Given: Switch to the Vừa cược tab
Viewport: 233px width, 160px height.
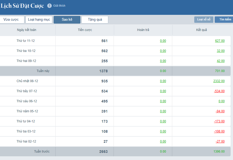Looking at the screenshot, I should (x=11, y=20).
